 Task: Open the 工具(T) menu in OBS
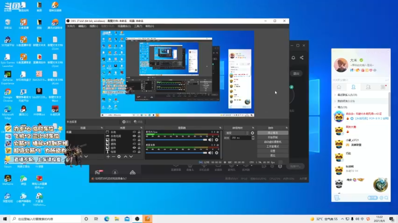tap(138, 26)
